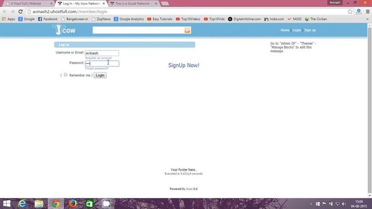This screenshot has width=372, height=209.
Task: Launch Internet Explorer from taskbar
Action: [22, 204]
